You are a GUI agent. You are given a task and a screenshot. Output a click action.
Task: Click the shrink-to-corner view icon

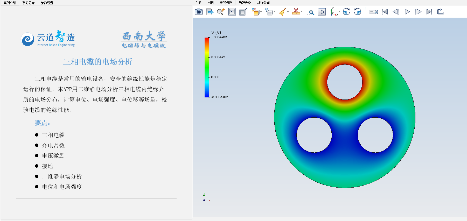click(x=232, y=12)
